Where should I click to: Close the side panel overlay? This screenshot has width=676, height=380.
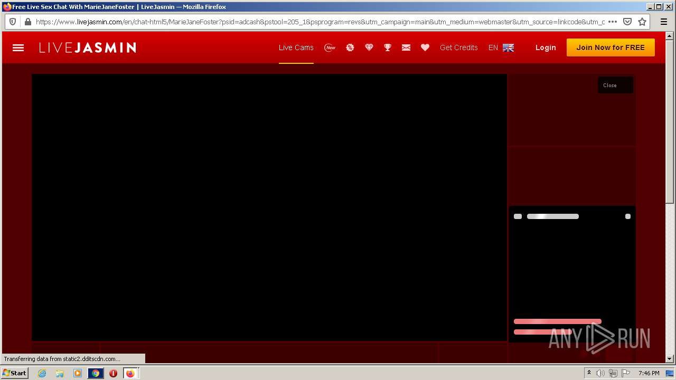tap(615, 85)
